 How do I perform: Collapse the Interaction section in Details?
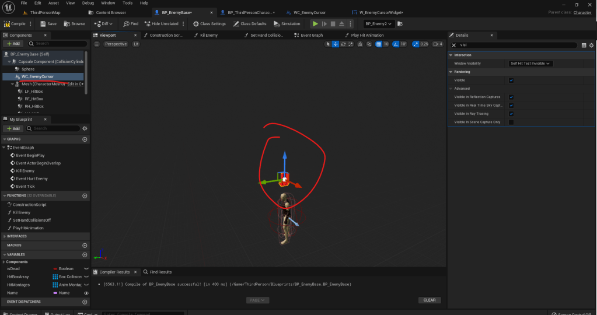[451, 55]
